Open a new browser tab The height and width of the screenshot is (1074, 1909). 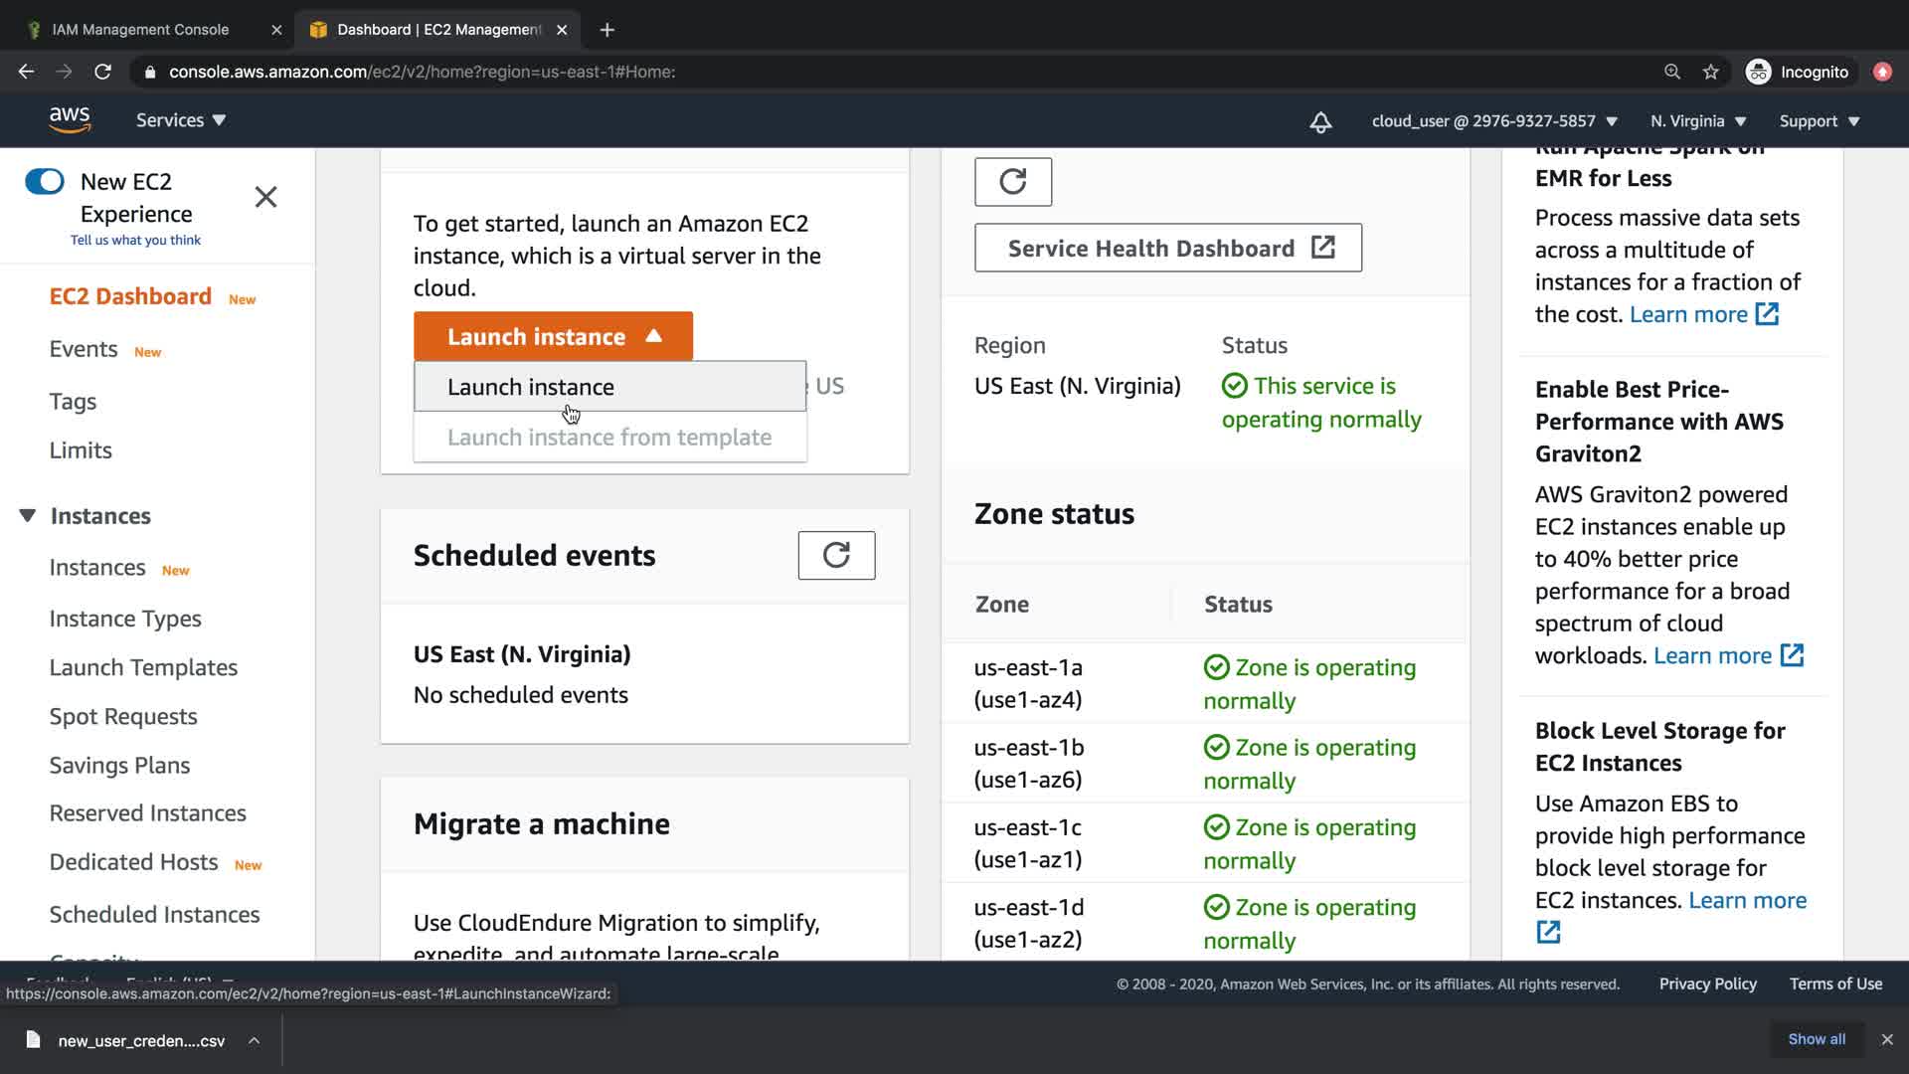pos(607,30)
